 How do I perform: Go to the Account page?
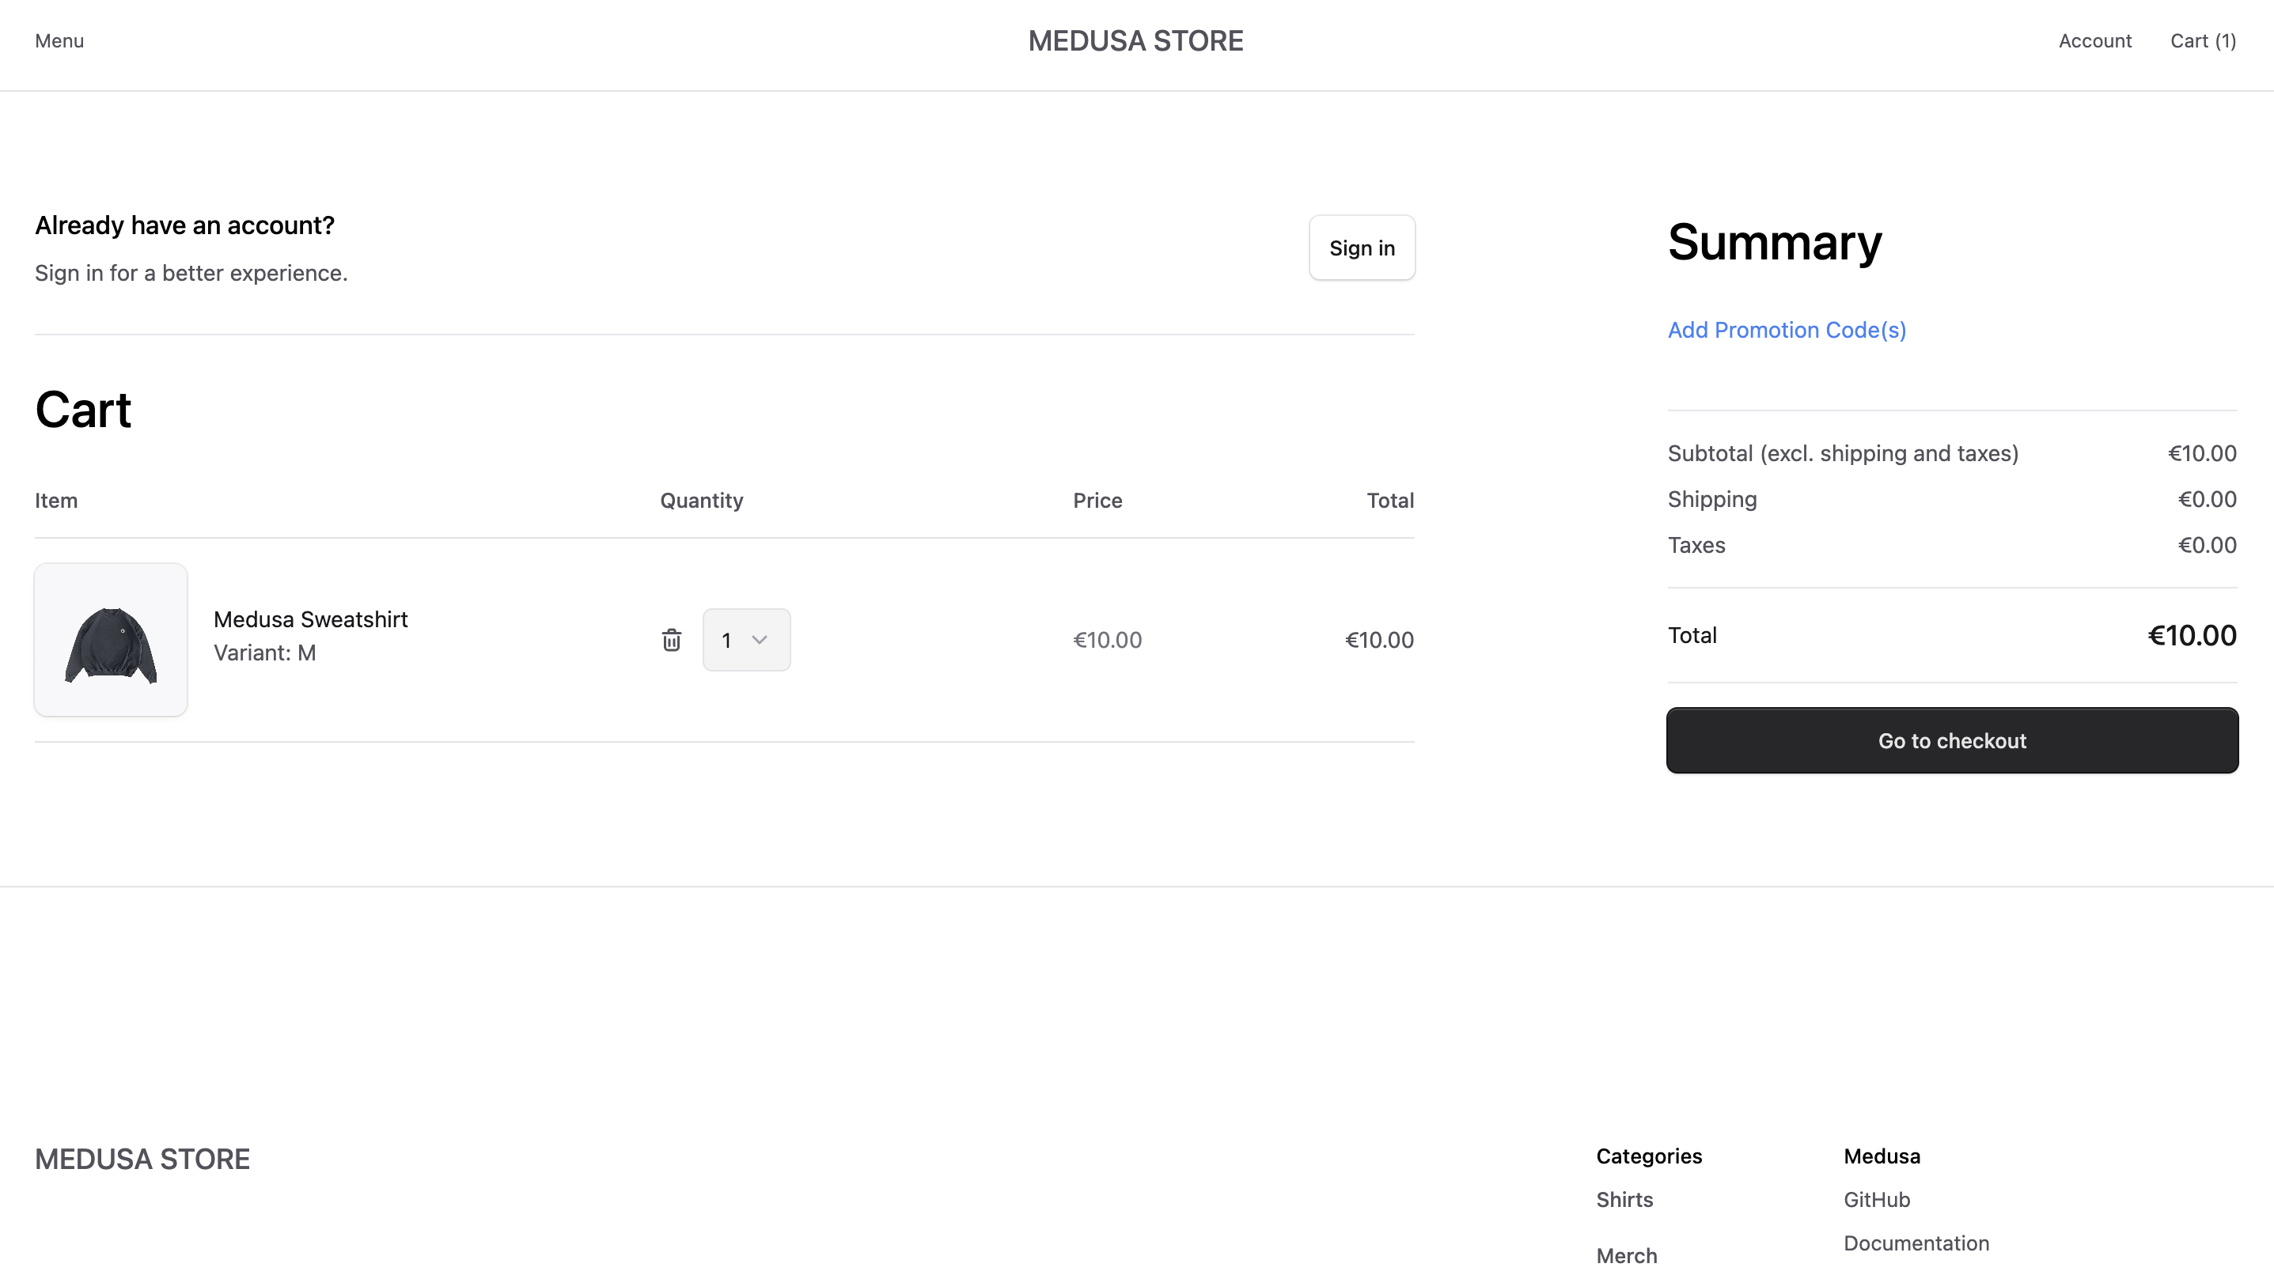(x=2095, y=40)
